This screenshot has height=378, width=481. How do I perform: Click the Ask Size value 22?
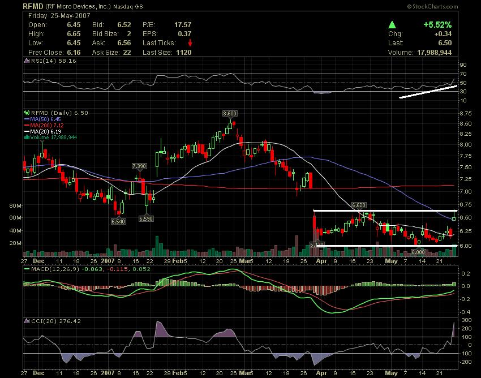(x=127, y=53)
